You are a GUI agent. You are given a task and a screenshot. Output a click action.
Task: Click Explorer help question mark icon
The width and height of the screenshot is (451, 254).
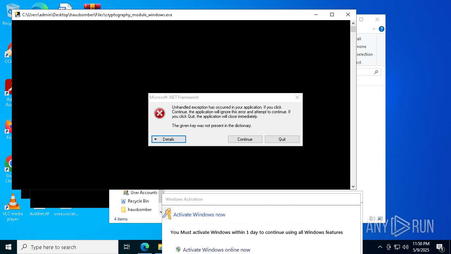tap(381, 29)
